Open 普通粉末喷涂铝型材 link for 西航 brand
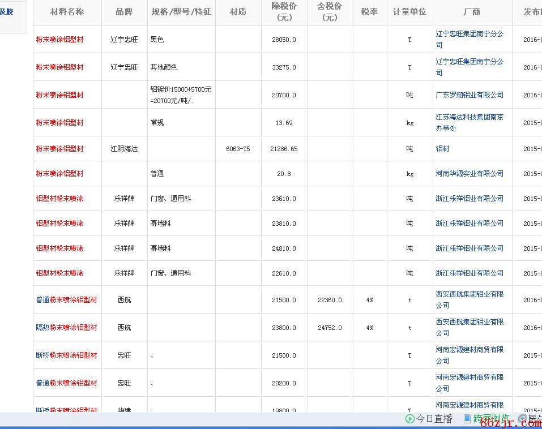Screen dimensions: 542x429 tap(66, 300)
